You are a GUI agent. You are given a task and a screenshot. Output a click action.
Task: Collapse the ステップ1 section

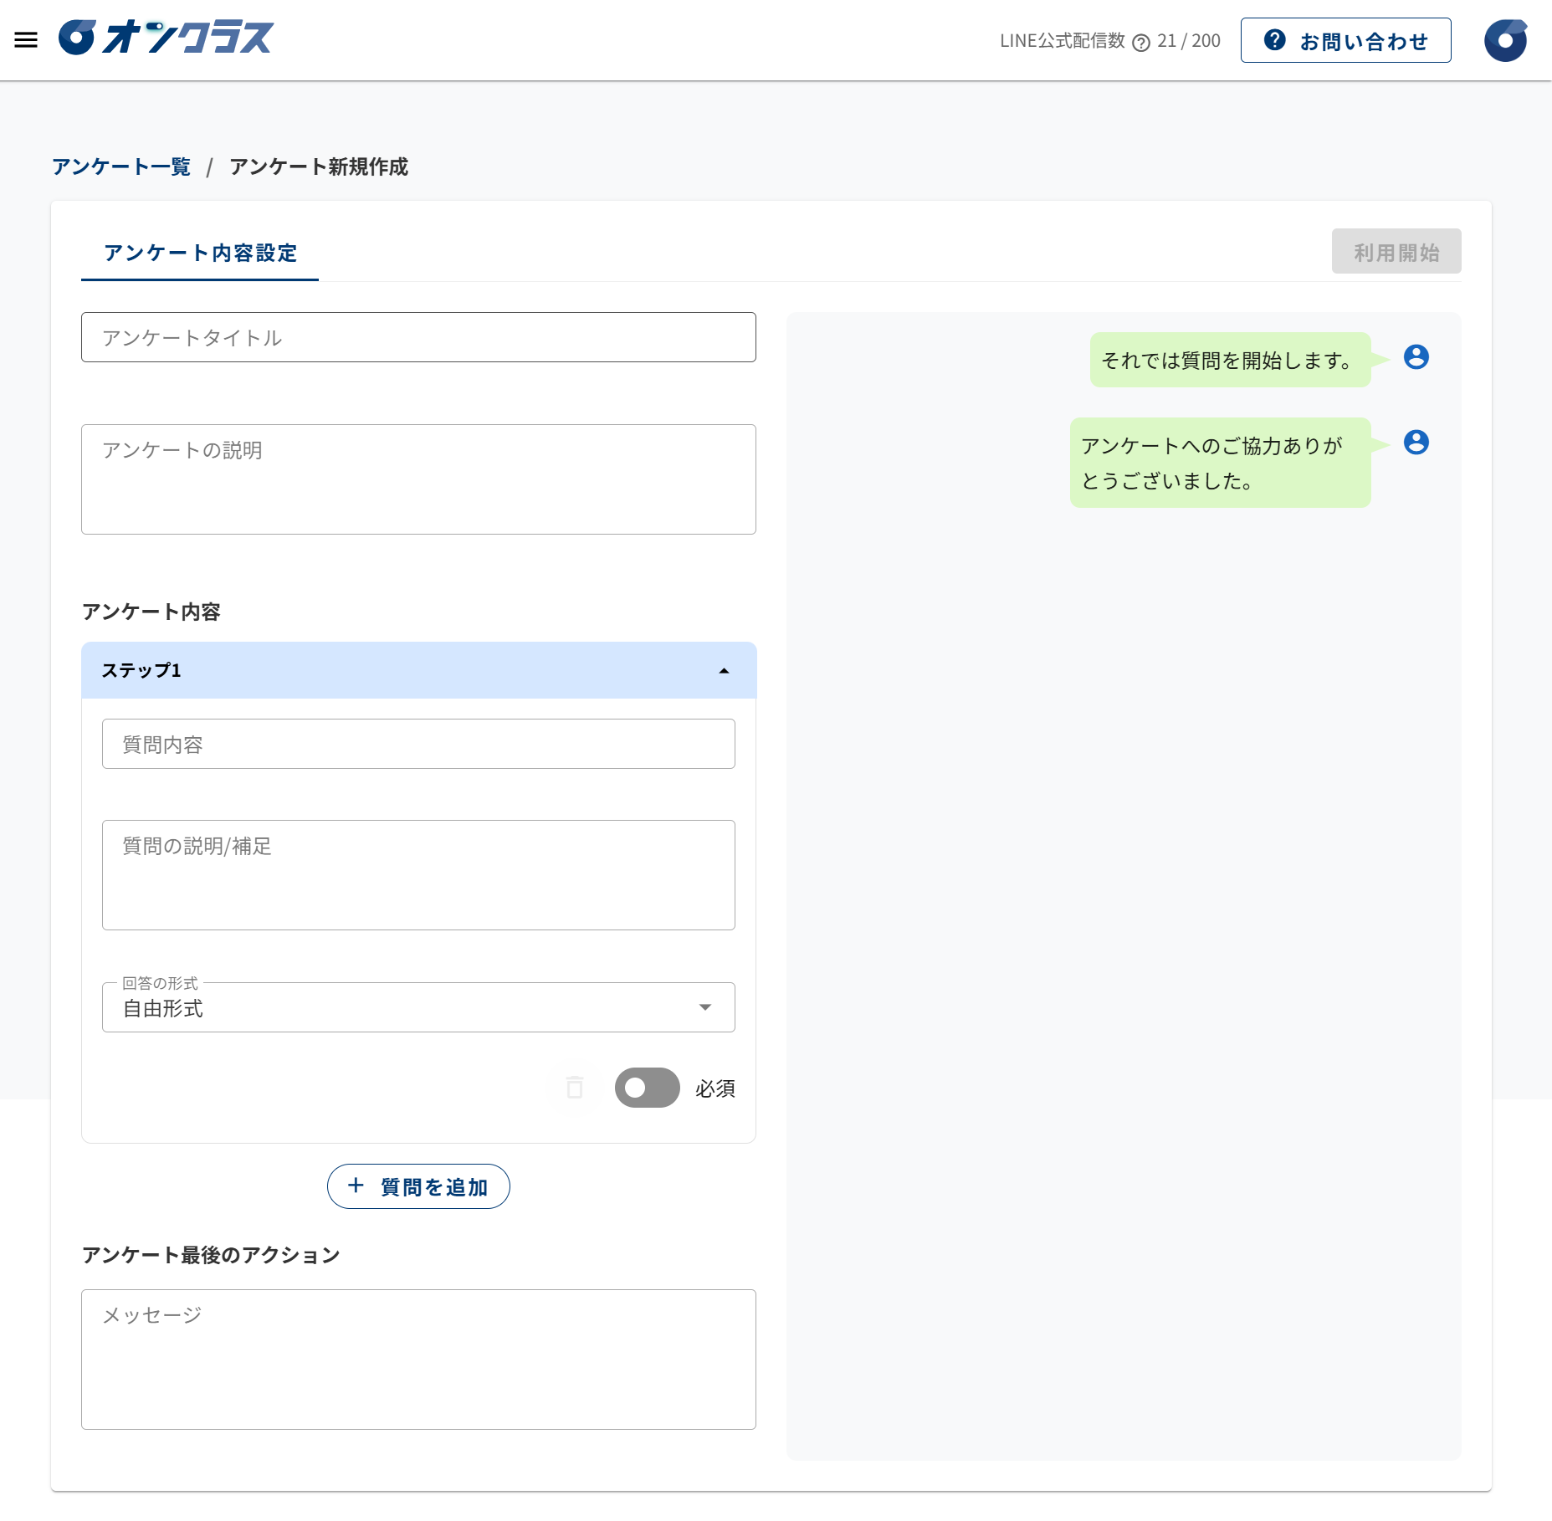pos(724,671)
